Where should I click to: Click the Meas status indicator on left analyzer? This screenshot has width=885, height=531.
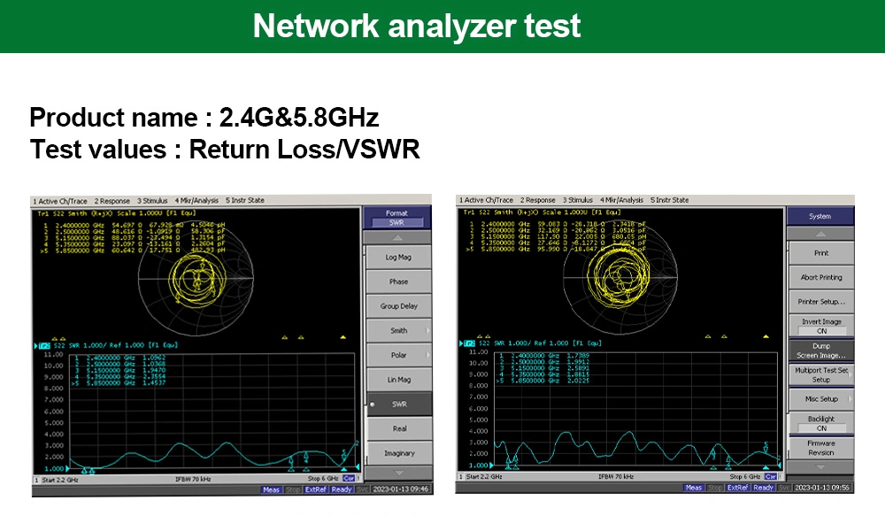click(x=271, y=489)
